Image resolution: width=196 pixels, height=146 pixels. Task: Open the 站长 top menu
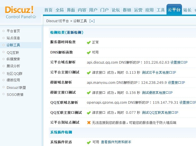click(x=187, y=10)
